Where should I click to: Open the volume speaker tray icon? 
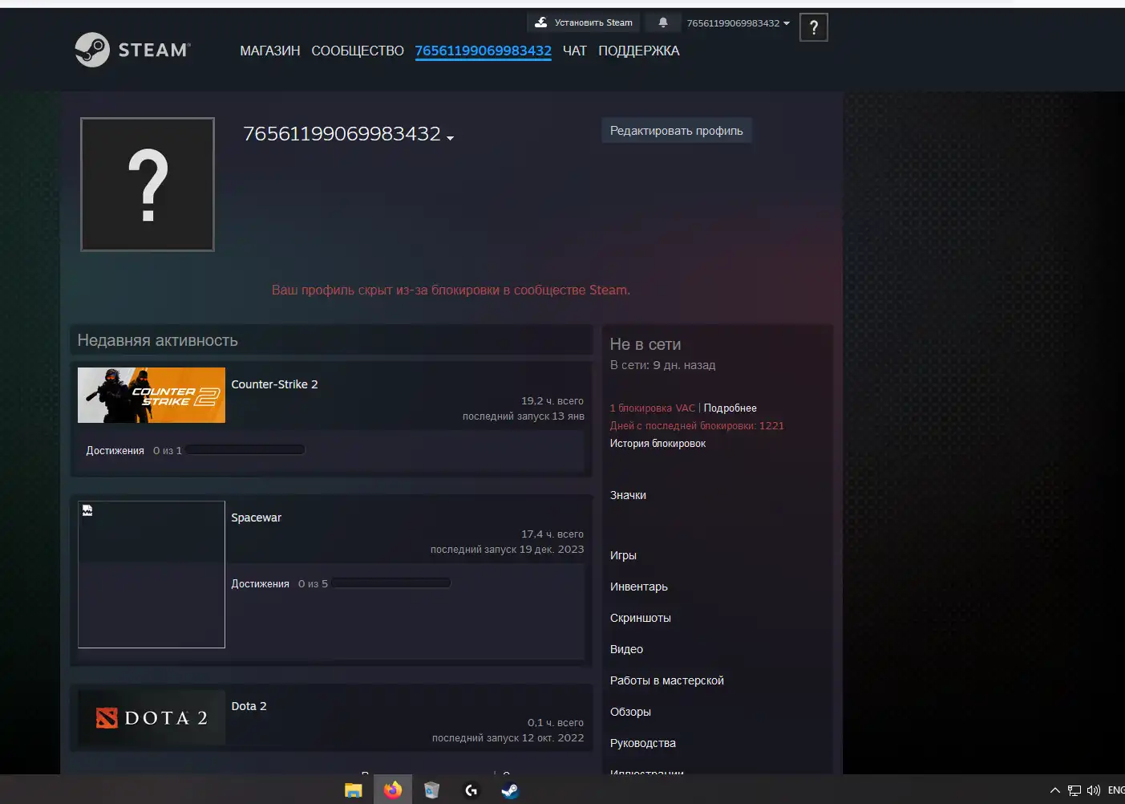[1093, 790]
